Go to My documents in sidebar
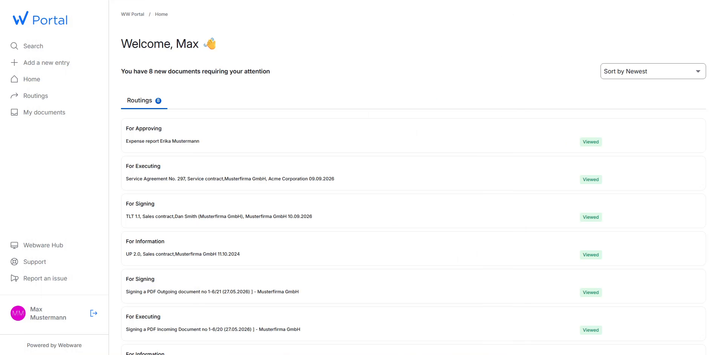Viewport: 717px width, 355px height. (44, 112)
